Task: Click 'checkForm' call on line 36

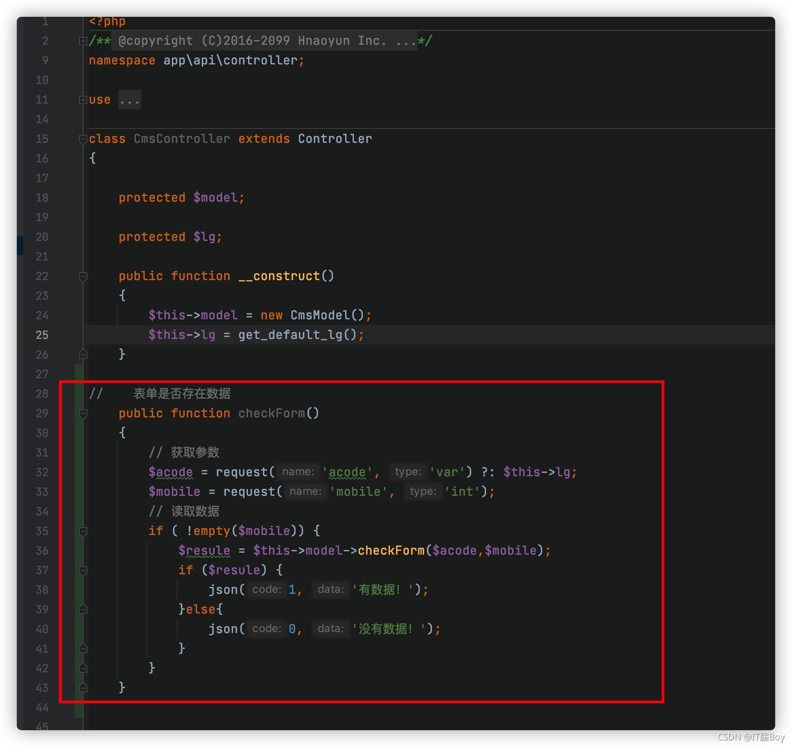Action: (391, 551)
